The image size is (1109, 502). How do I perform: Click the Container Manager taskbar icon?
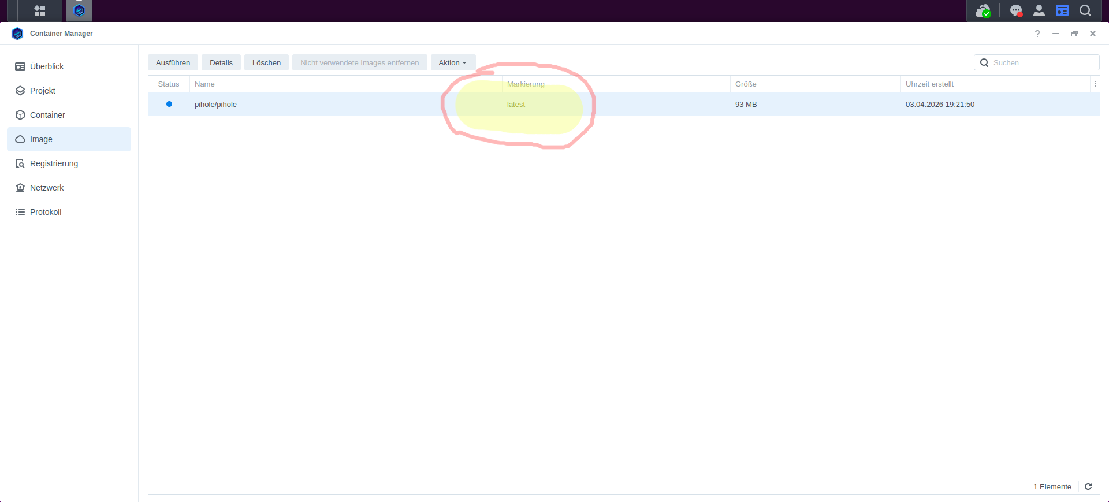tap(79, 10)
